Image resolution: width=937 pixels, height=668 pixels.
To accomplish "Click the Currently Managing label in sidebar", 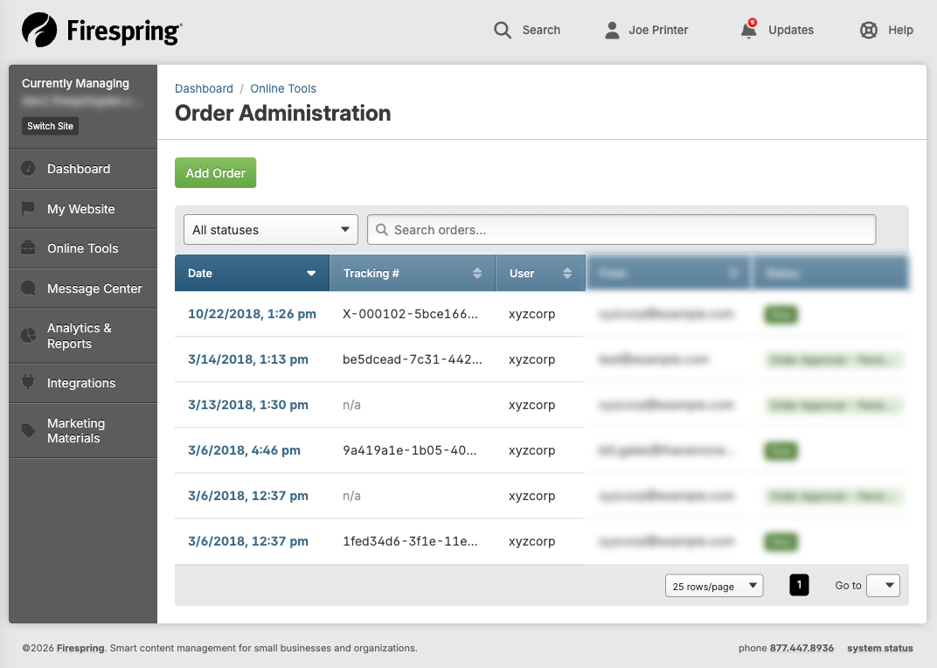I will tap(75, 83).
